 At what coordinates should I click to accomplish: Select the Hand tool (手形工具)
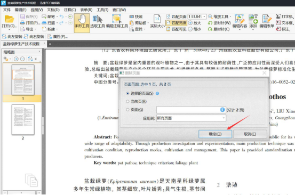(x=82, y=23)
